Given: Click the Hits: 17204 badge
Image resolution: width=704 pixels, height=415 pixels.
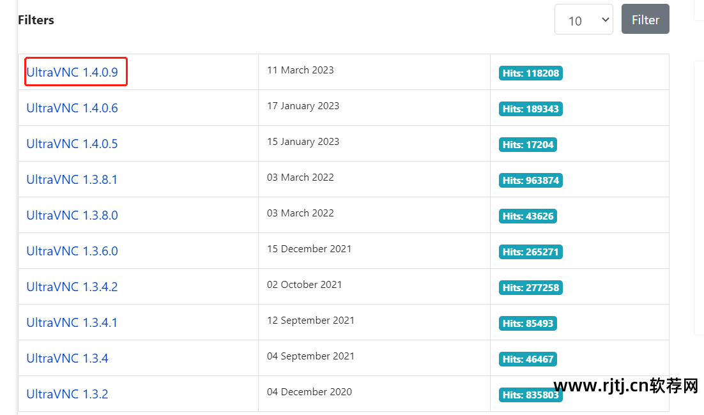Looking at the screenshot, I should 528,144.
